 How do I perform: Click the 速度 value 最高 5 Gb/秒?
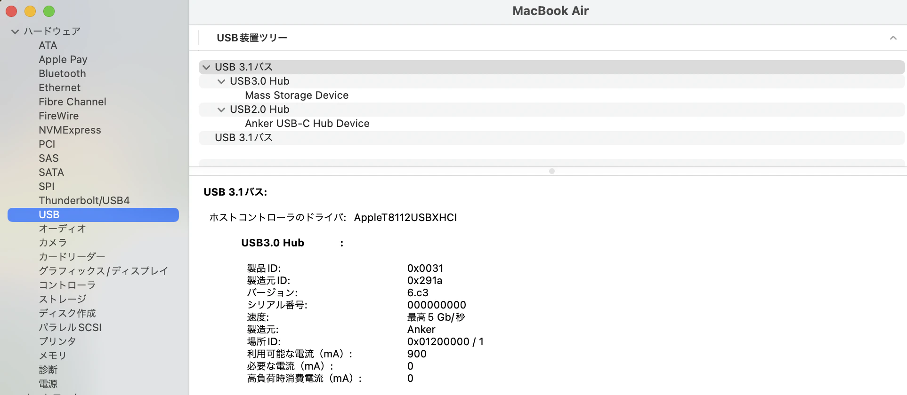pos(436,317)
